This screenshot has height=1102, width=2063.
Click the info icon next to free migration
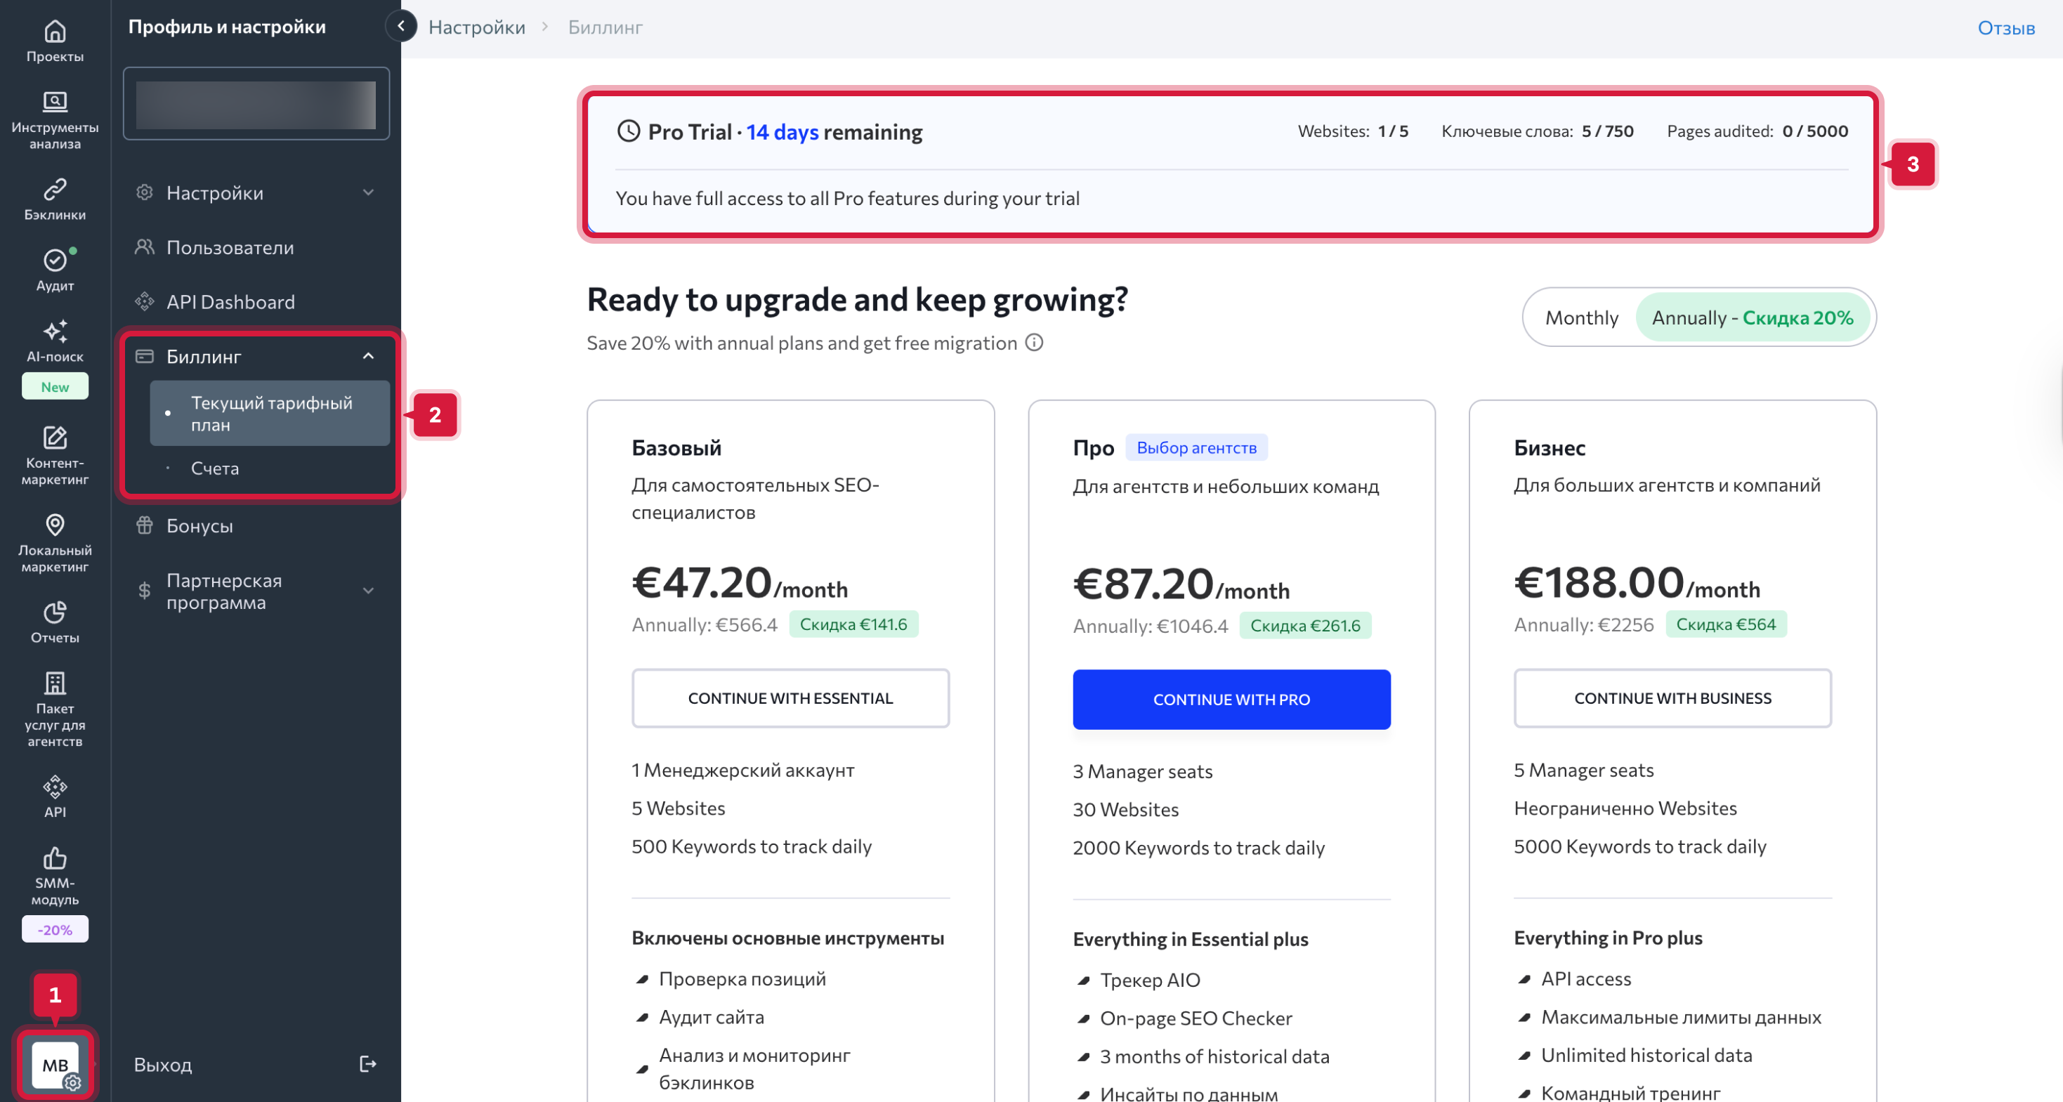(1035, 343)
